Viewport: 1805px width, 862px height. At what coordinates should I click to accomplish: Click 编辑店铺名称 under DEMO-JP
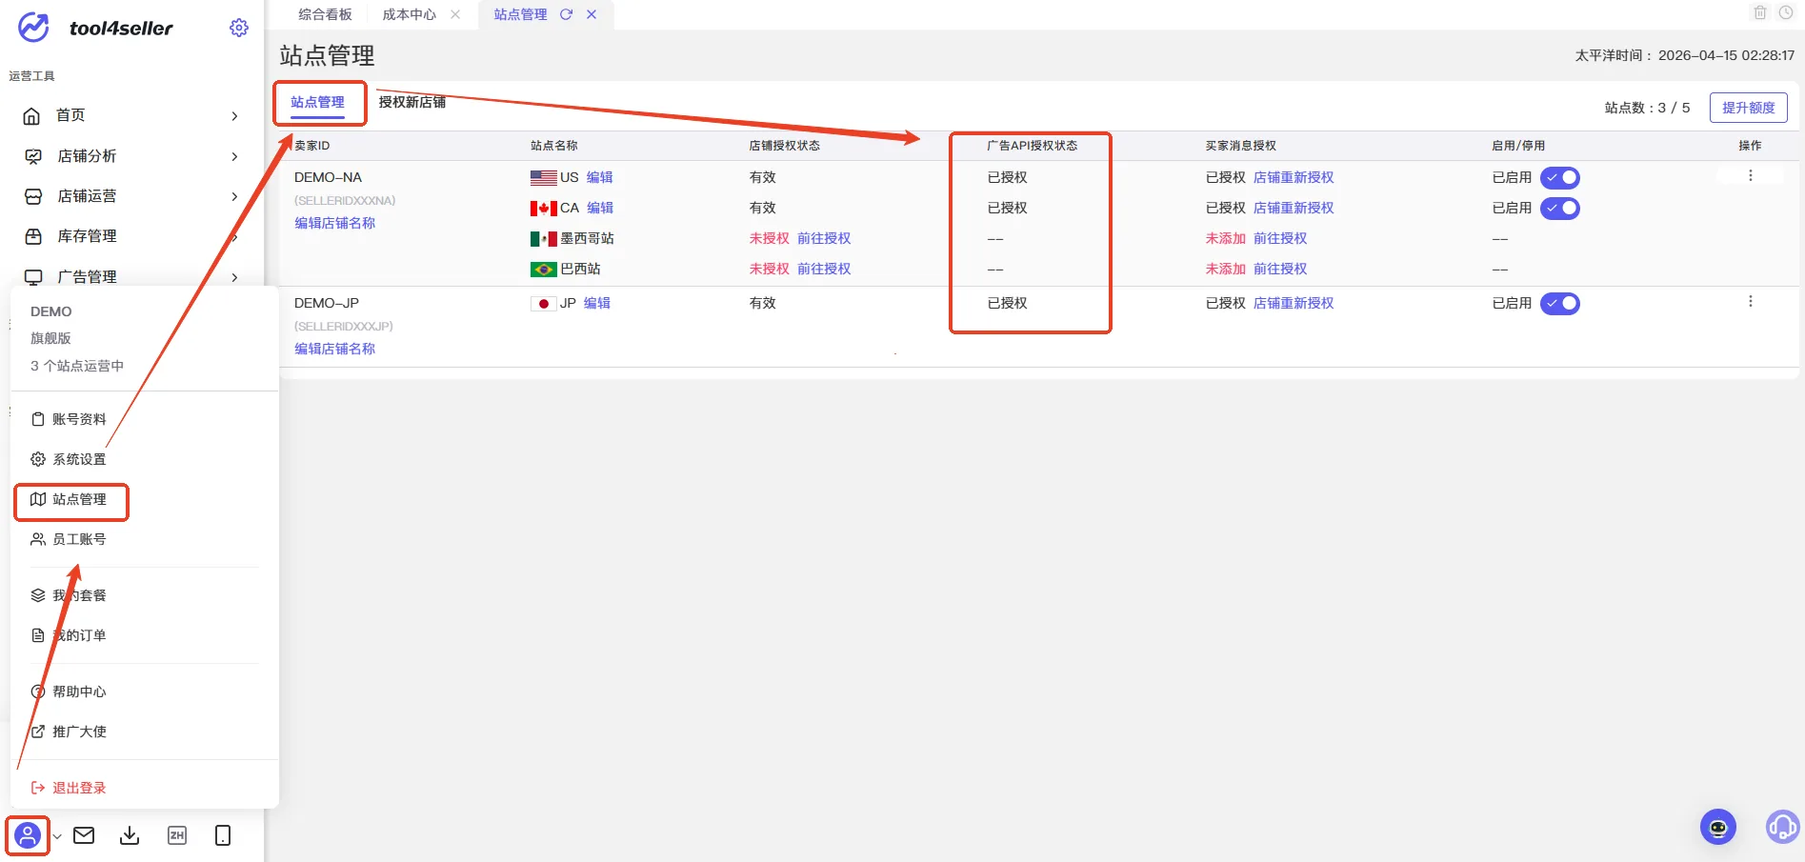pyautogui.click(x=335, y=349)
